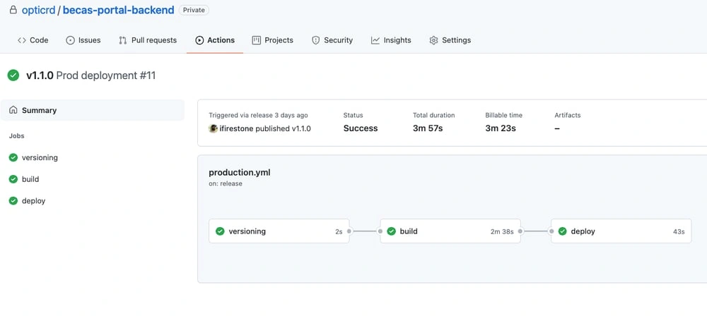This screenshot has height=316, width=707.
Task: Click the Issues circle icon
Action: (x=70, y=40)
